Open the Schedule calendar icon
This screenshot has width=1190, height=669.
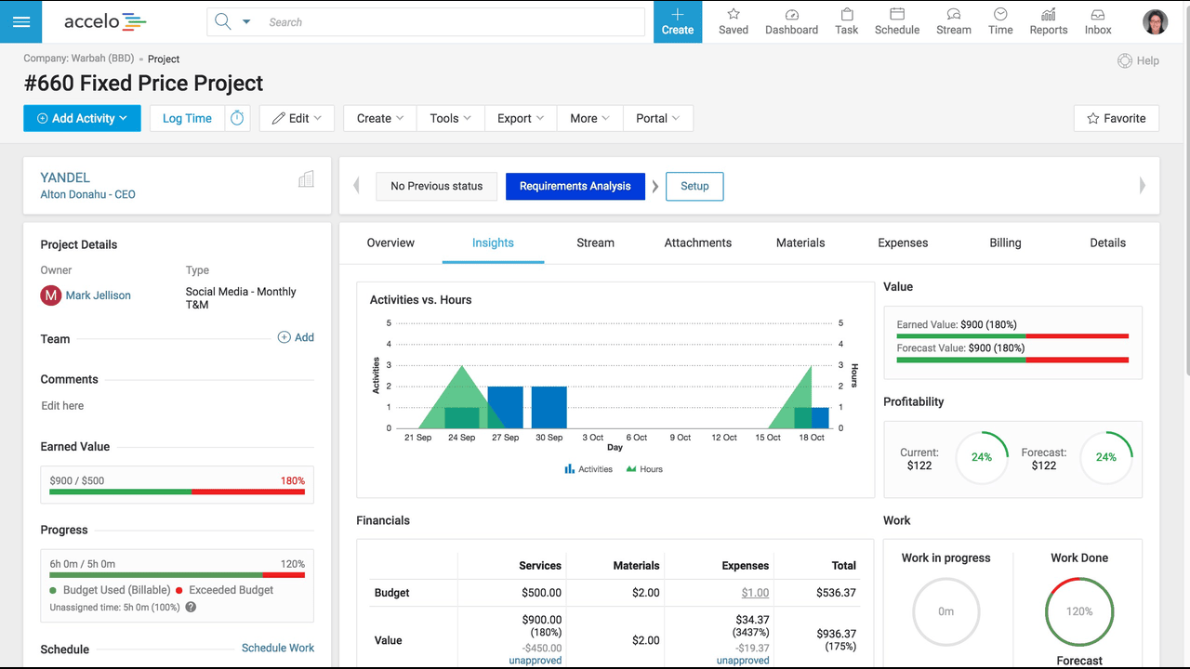click(x=897, y=14)
